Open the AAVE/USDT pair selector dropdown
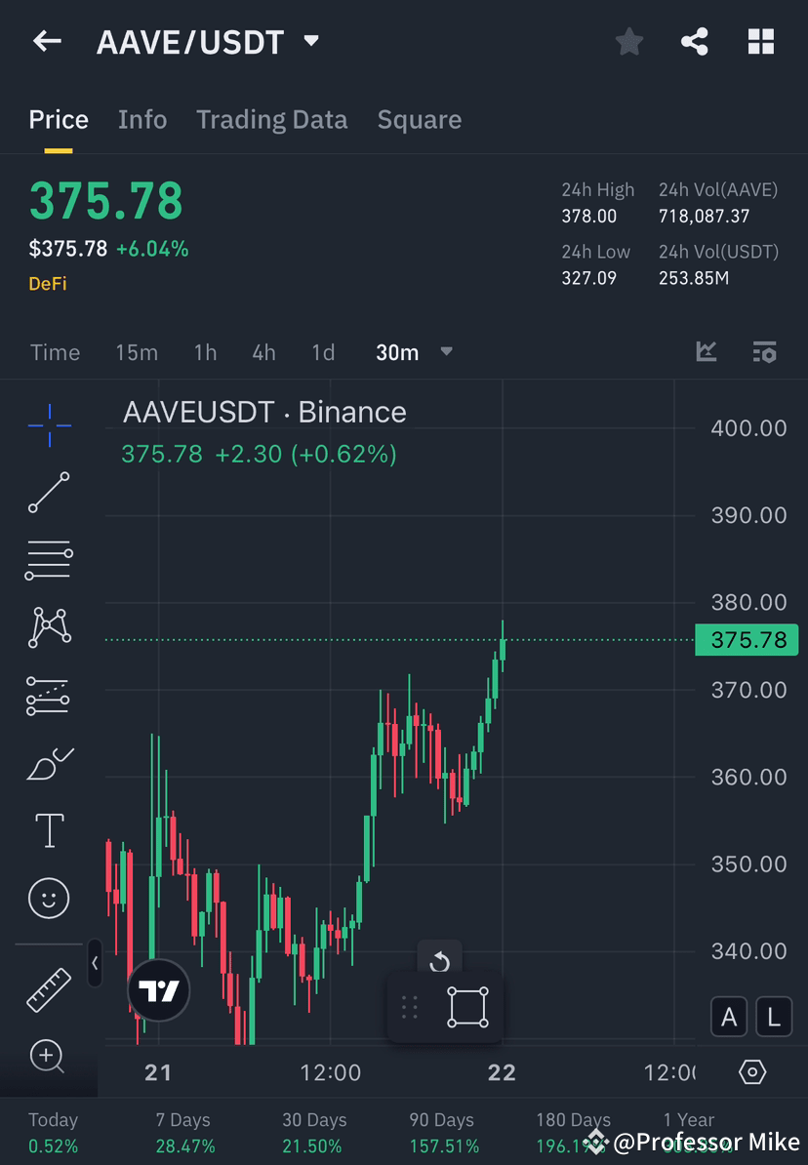Screen dimensions: 808x1165 point(310,41)
